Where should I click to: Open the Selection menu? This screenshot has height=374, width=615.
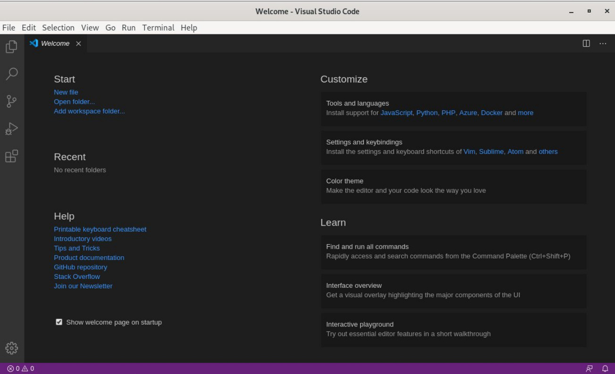pos(58,28)
